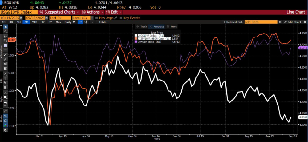The height and width of the screenshot is (142, 308).
Task: Select the arrow pointer tool in sidebar
Action: click(5, 27)
